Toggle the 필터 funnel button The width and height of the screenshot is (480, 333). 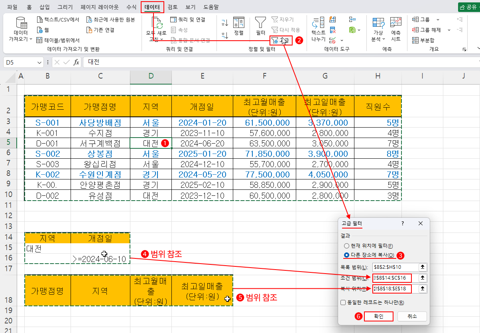261,26
